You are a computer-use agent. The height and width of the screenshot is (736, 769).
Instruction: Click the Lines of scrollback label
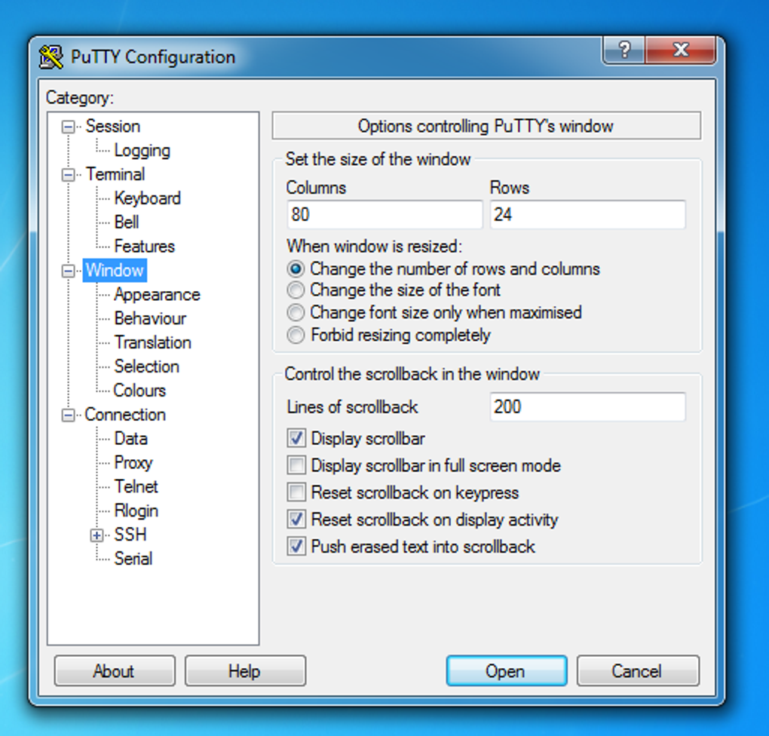coord(352,407)
